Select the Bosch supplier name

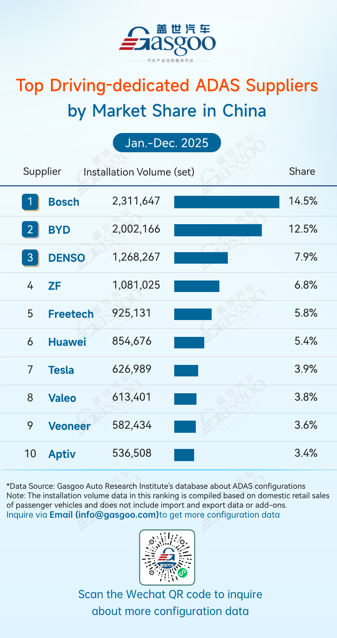click(64, 202)
